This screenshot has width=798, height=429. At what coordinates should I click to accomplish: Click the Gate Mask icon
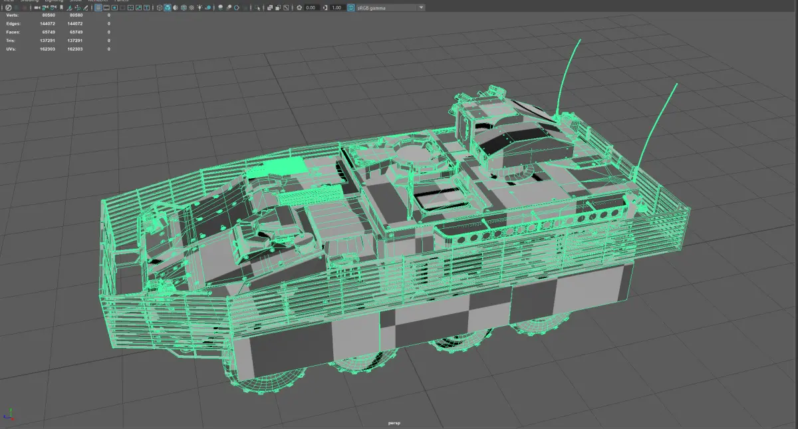tap(122, 7)
